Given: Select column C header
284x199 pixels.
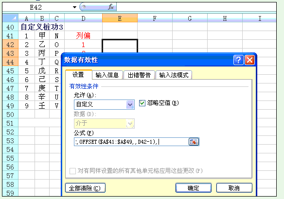Looking at the screenshot, I should [57, 18].
